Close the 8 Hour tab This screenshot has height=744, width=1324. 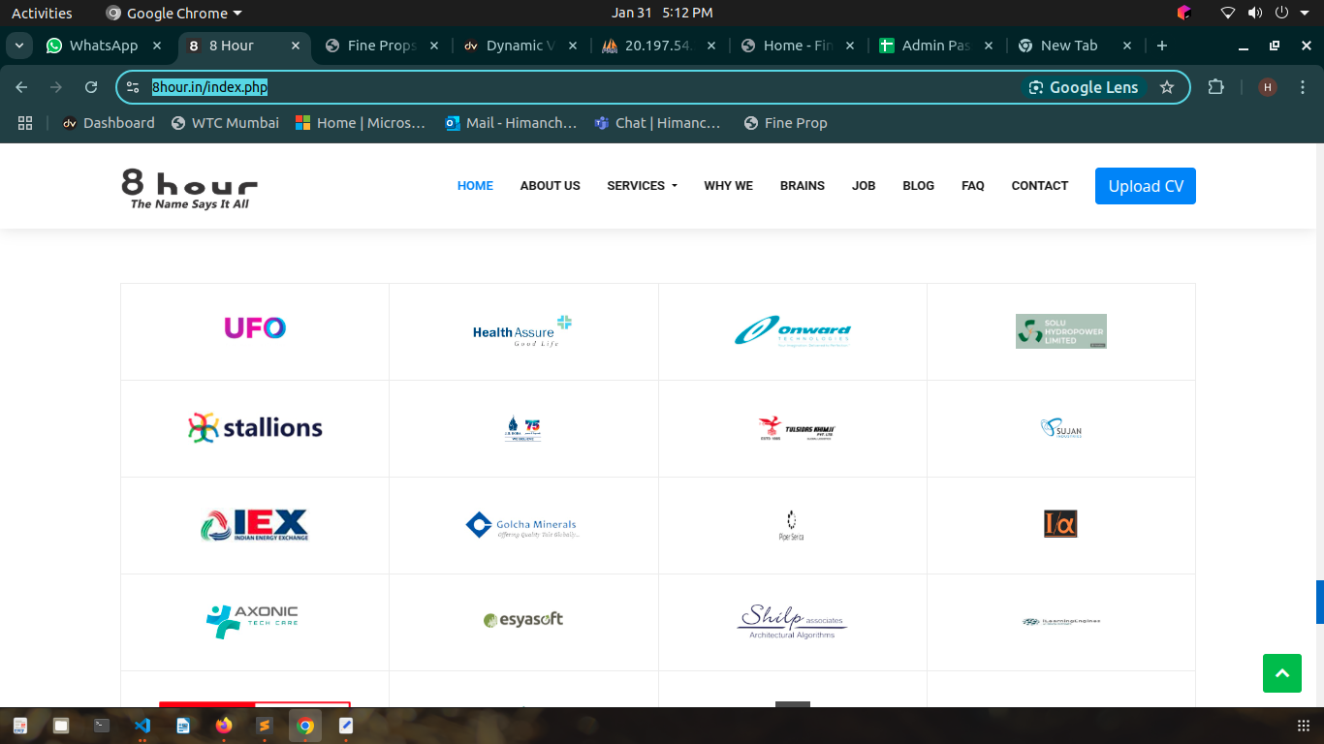click(x=296, y=46)
